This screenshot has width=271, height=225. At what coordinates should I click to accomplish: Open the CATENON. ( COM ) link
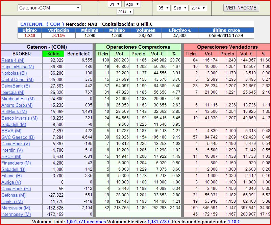pos(42,24)
